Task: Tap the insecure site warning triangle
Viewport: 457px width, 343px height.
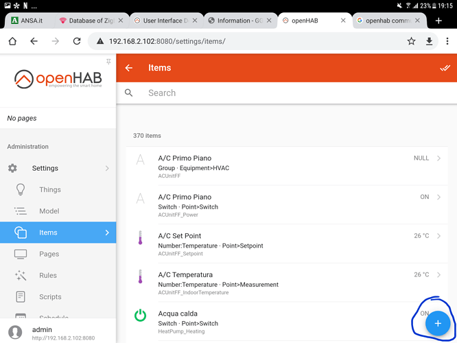Action: [100, 41]
